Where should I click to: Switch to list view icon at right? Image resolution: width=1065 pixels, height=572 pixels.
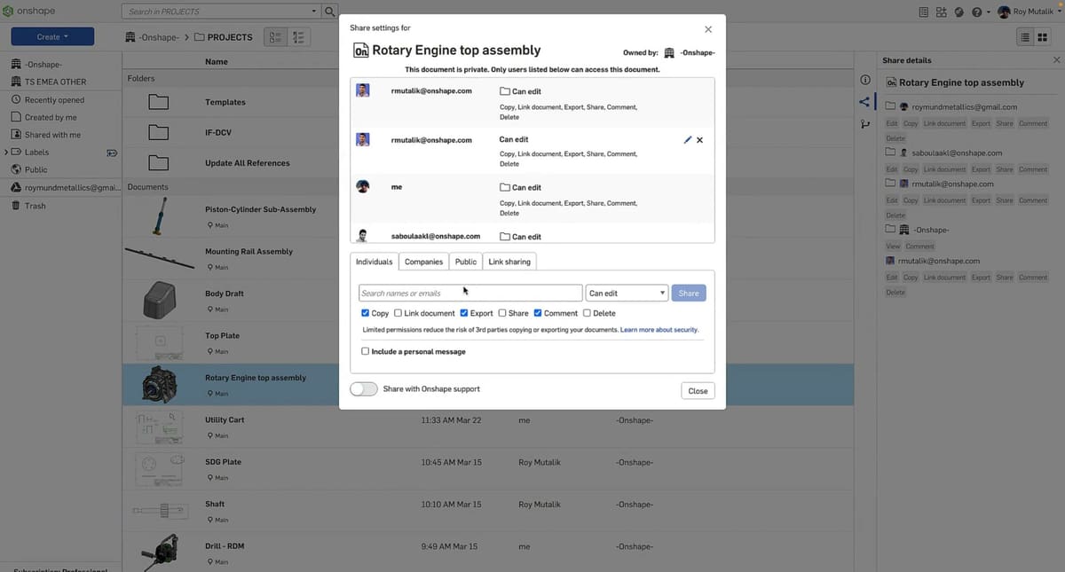(1026, 37)
